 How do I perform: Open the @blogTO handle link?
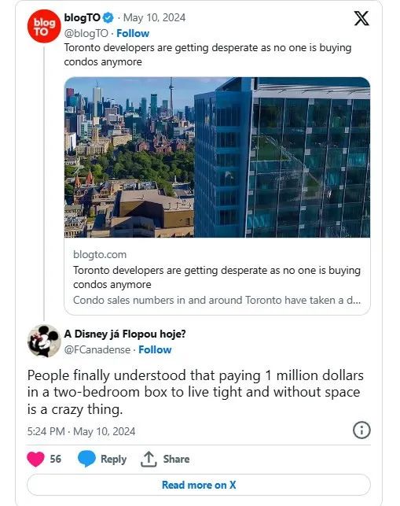[86, 33]
